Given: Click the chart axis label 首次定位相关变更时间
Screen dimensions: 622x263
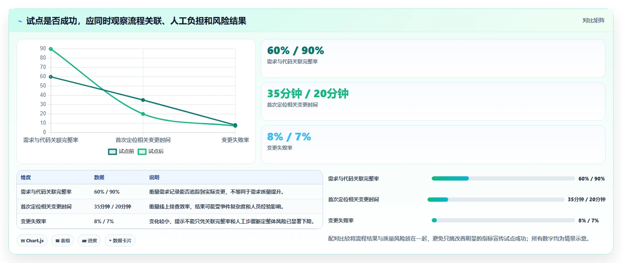Looking at the screenshot, I should click(x=143, y=140).
